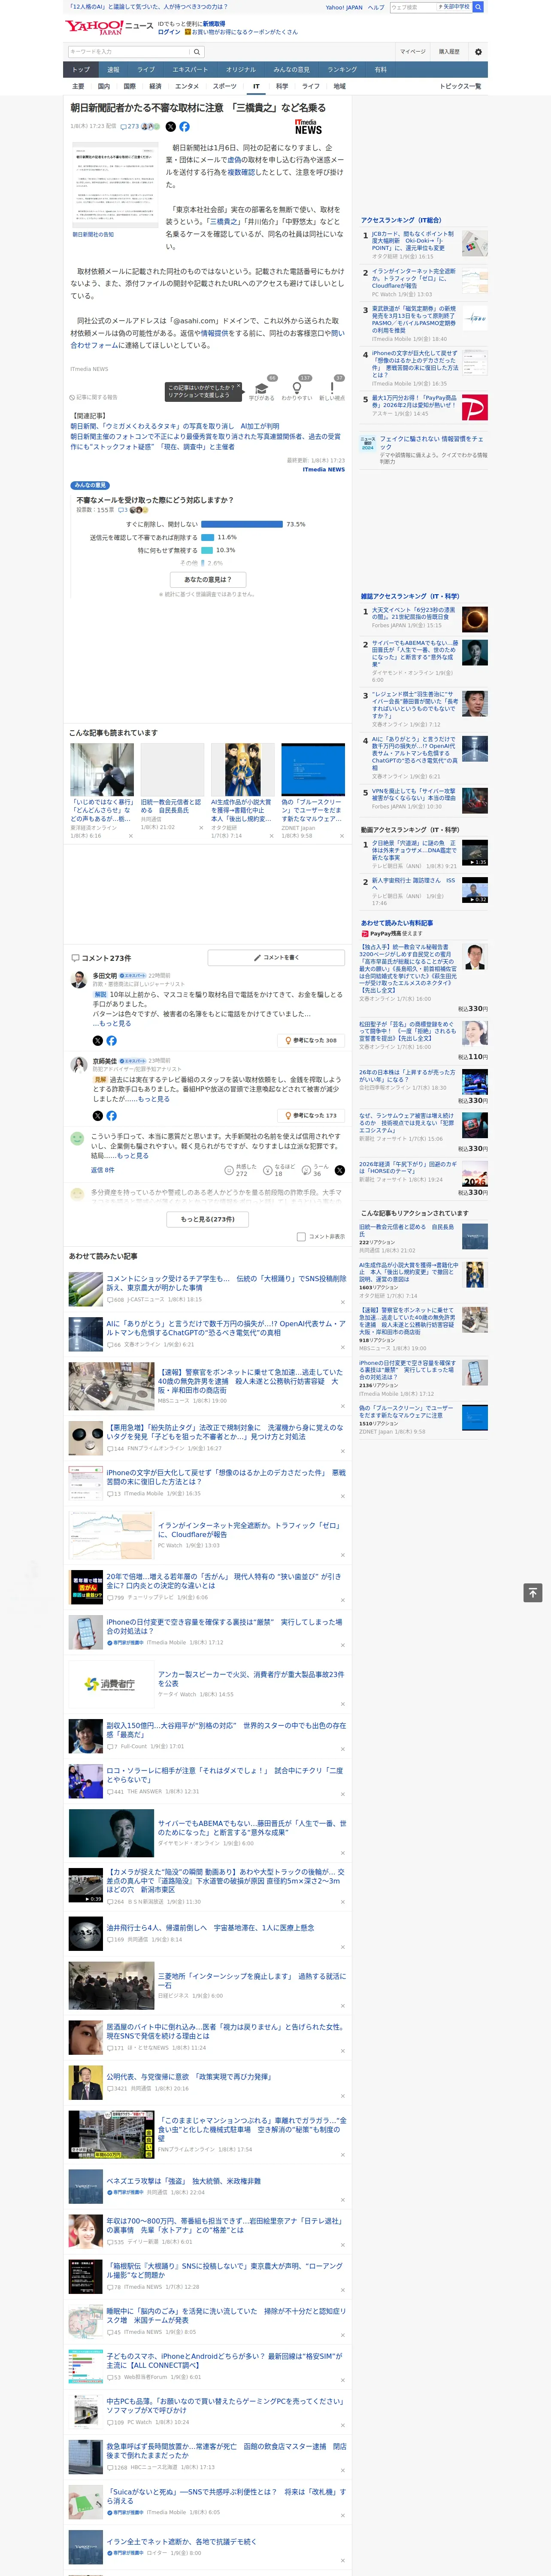Screen dimensions: 551x2576
Task: Open the ランキング main tab
Action: (342, 69)
